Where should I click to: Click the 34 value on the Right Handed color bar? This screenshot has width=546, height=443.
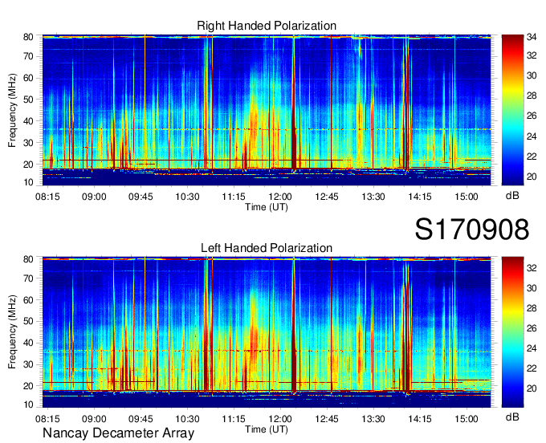(x=532, y=37)
